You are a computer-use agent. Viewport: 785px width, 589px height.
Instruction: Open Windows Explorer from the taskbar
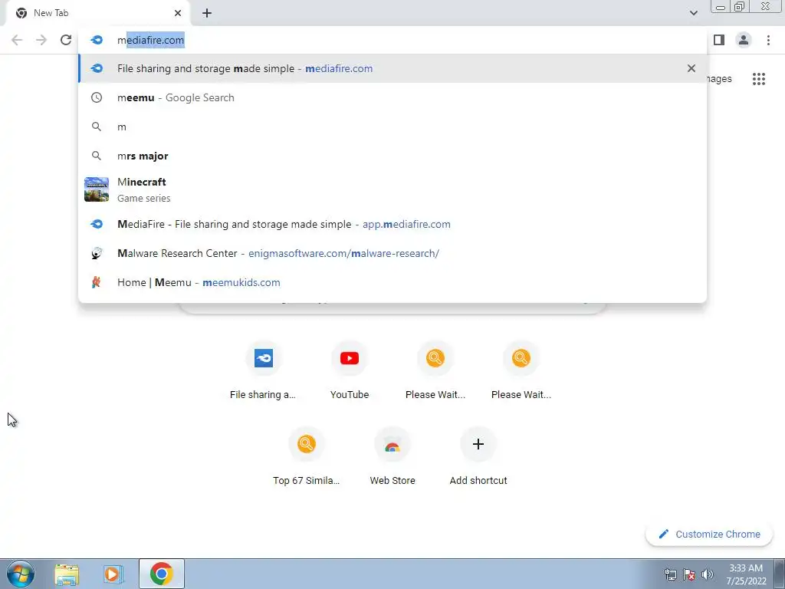pos(67,574)
